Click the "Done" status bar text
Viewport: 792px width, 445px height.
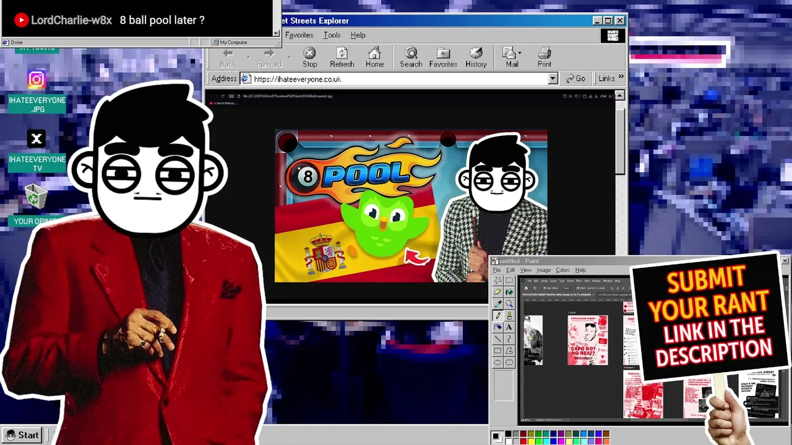coord(17,43)
